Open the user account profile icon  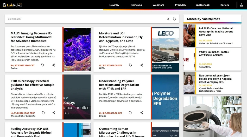click(241, 5)
